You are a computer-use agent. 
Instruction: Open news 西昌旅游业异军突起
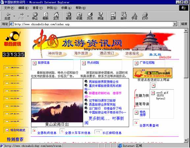(102, 105)
